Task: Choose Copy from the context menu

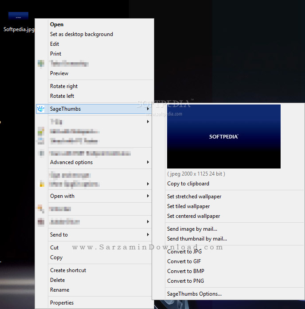Action: [x=94, y=257]
